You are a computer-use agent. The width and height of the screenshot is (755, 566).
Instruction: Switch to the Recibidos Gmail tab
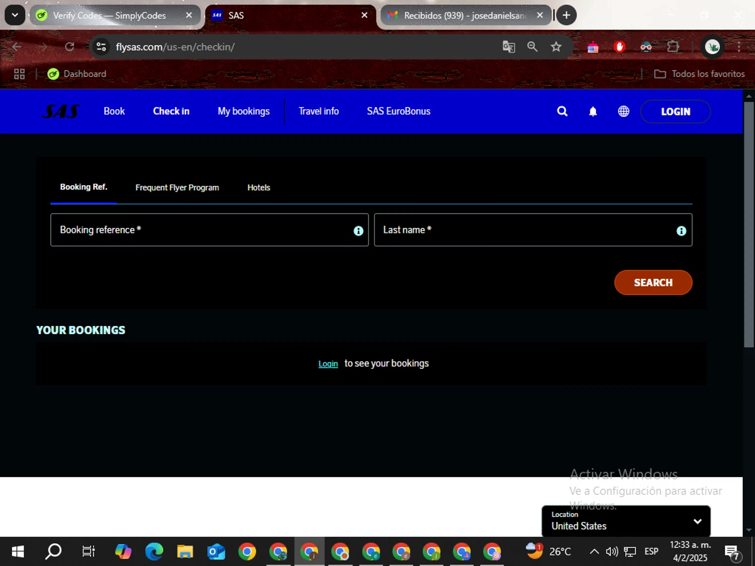pos(466,16)
